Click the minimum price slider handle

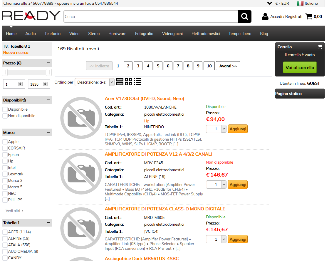point(5,72)
